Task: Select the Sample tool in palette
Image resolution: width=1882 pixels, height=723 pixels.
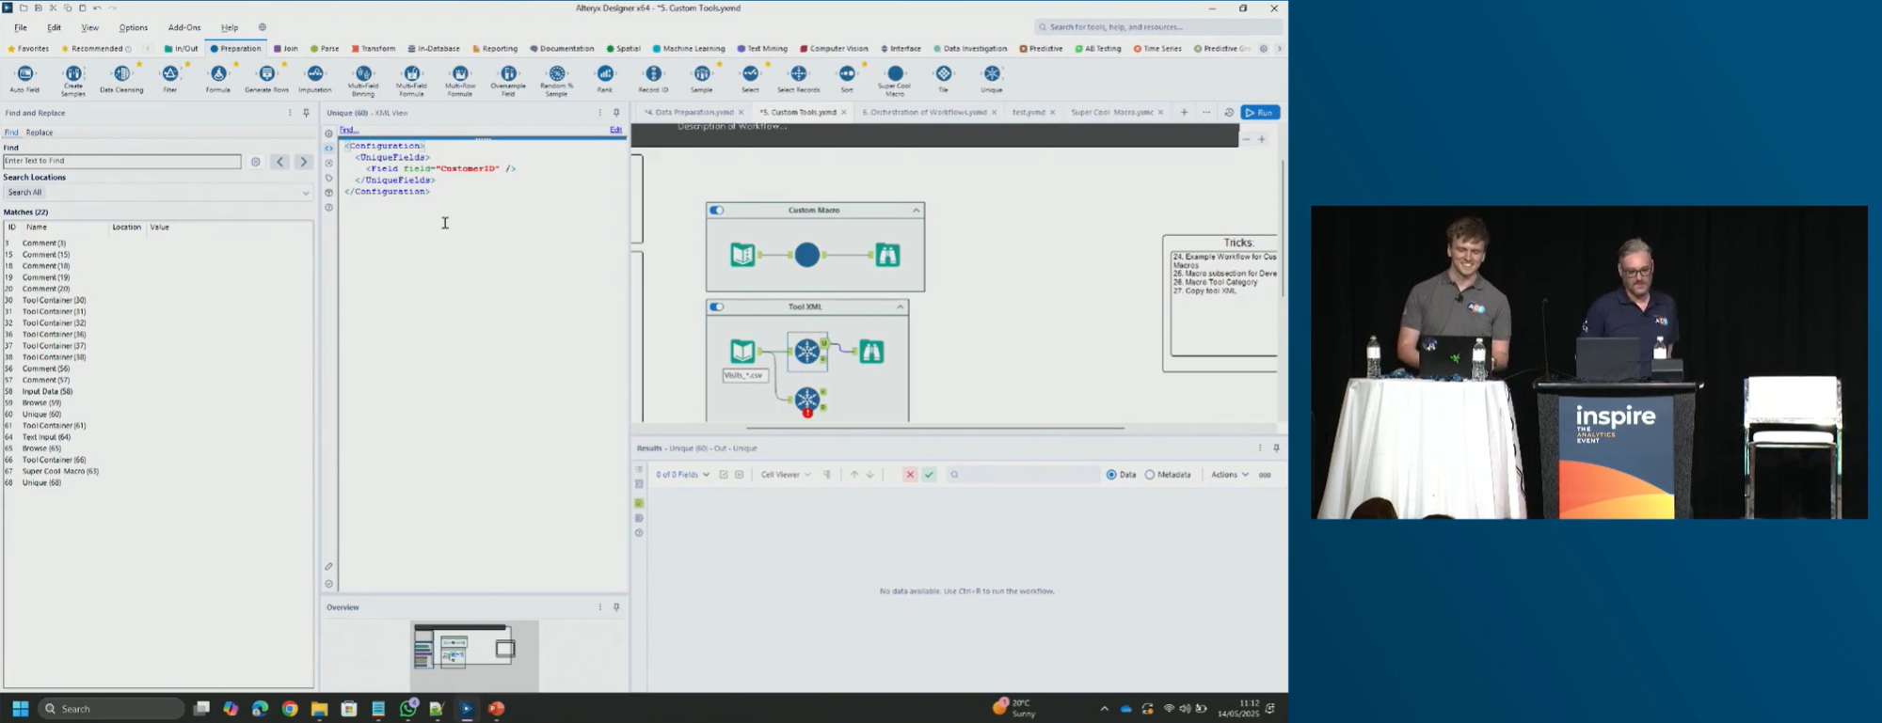Action: click(702, 78)
